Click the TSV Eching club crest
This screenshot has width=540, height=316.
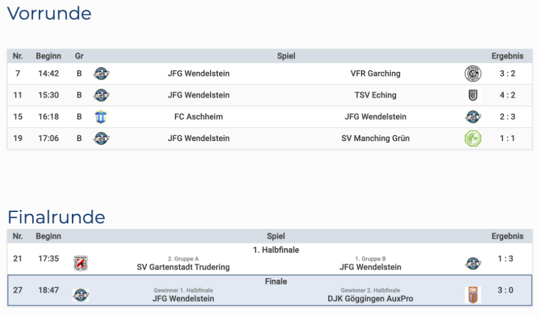point(473,95)
